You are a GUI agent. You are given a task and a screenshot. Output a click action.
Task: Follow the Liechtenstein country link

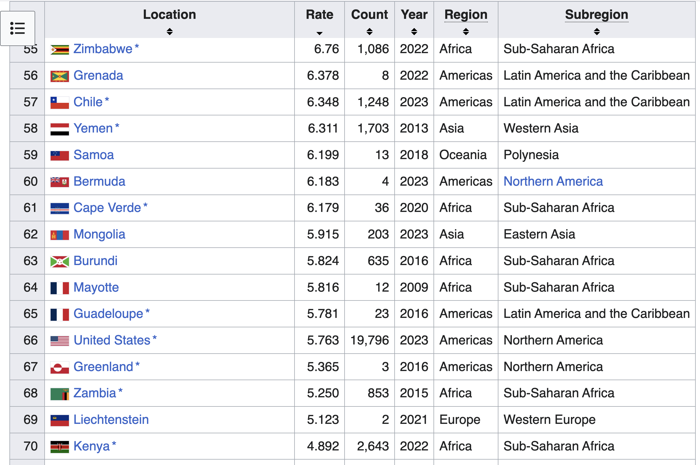pyautogui.click(x=111, y=420)
